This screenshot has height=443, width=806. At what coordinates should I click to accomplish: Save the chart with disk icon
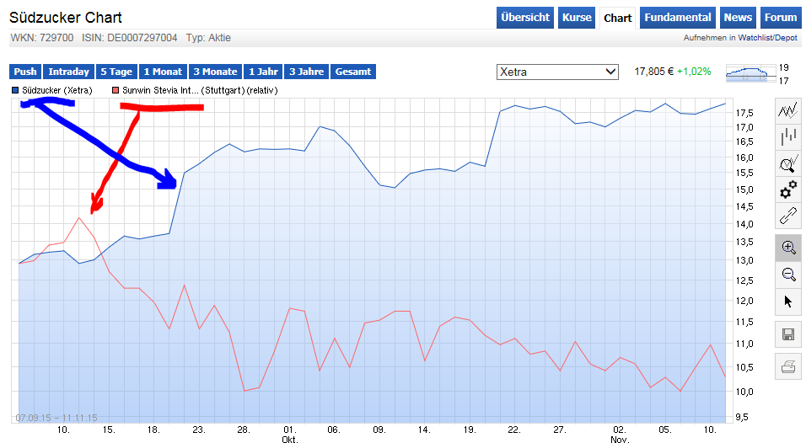point(788,334)
